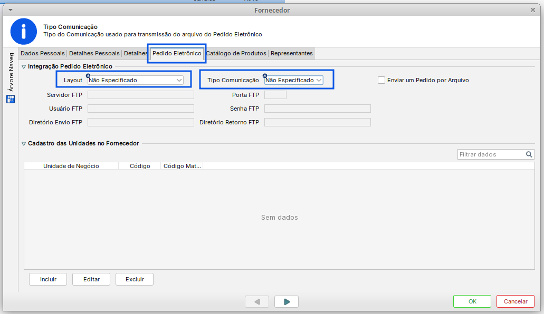Screen dimensions: 544x314
Task: Clear Tipo Comunicação using its x marker
Action: (265, 76)
